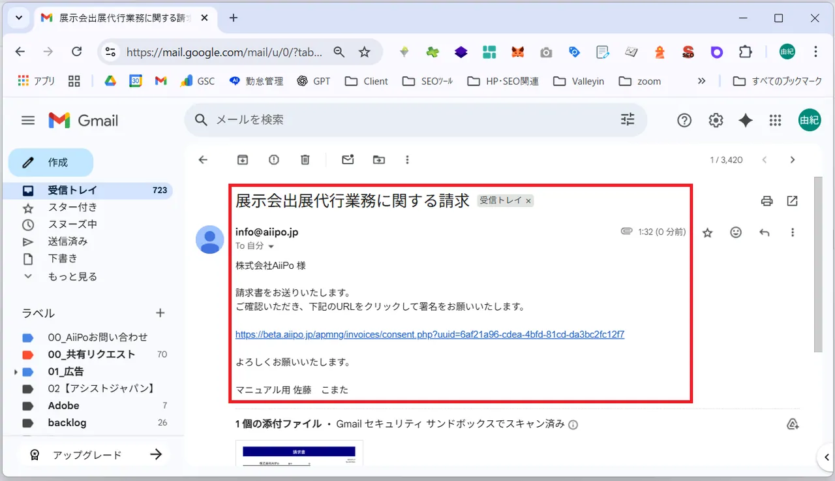The width and height of the screenshot is (835, 481).
Task: Star the message from info@aiipo.jp
Action: [707, 232]
